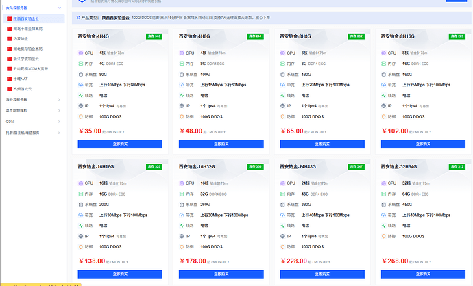Click the 西安铂金-24H48G card title

click(x=298, y=166)
